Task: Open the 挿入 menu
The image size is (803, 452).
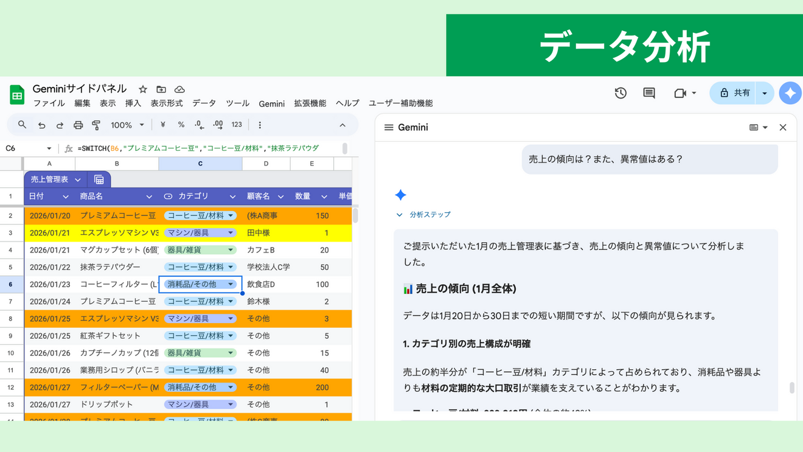Action: pyautogui.click(x=133, y=103)
